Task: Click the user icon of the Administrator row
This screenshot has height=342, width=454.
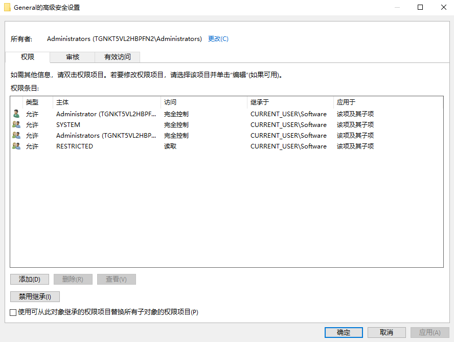Action: 16,114
